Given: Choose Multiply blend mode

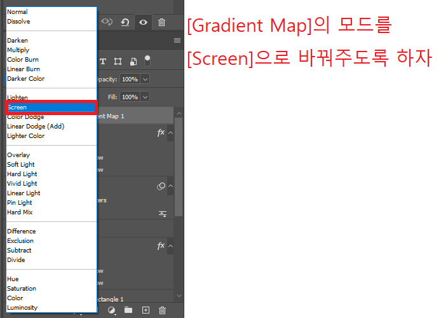Looking at the screenshot, I should coord(51,50).
